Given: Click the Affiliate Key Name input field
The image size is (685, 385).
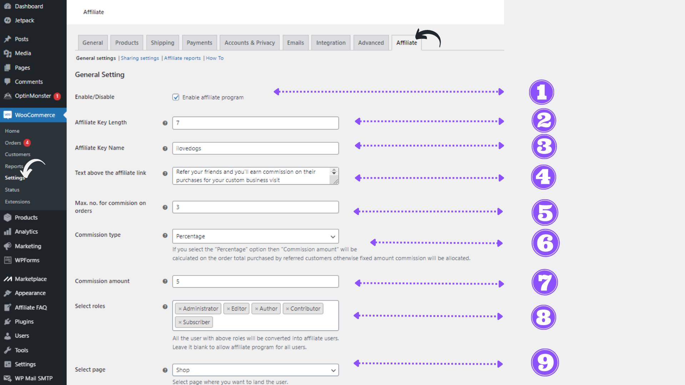Looking at the screenshot, I should (255, 148).
